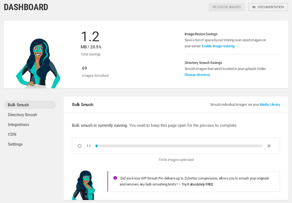Open the Settings sidebar item
292x203 pixels.
(x=15, y=144)
